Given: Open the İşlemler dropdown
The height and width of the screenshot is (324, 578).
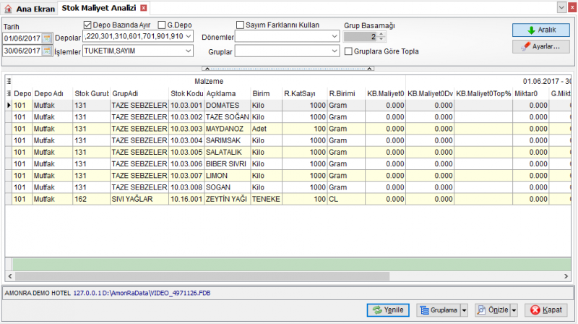Looking at the screenshot, I should pos(189,51).
